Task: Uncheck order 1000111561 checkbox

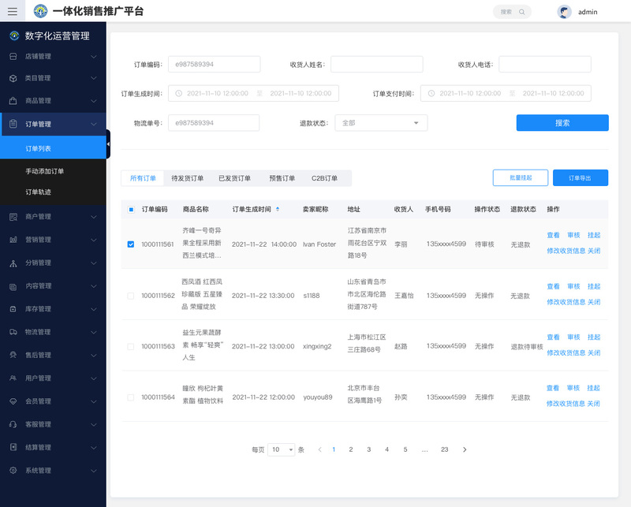Action: (x=131, y=244)
